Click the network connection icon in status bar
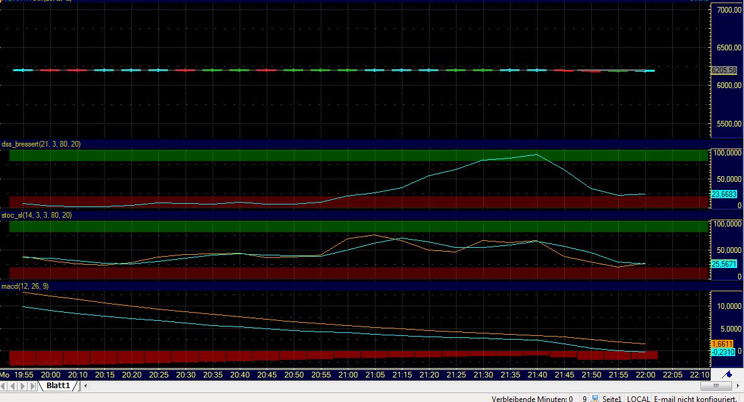 [x=595, y=398]
